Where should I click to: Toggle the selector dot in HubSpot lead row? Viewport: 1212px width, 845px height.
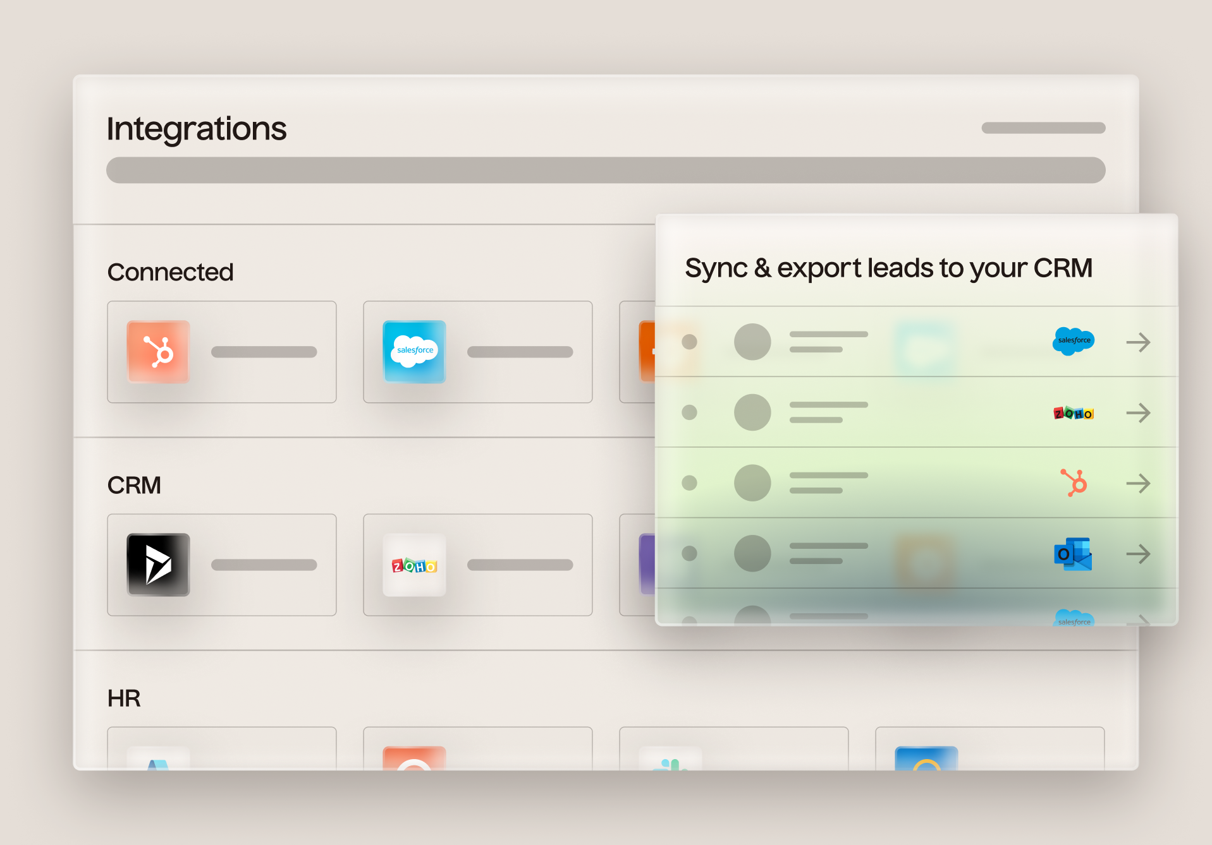689,483
